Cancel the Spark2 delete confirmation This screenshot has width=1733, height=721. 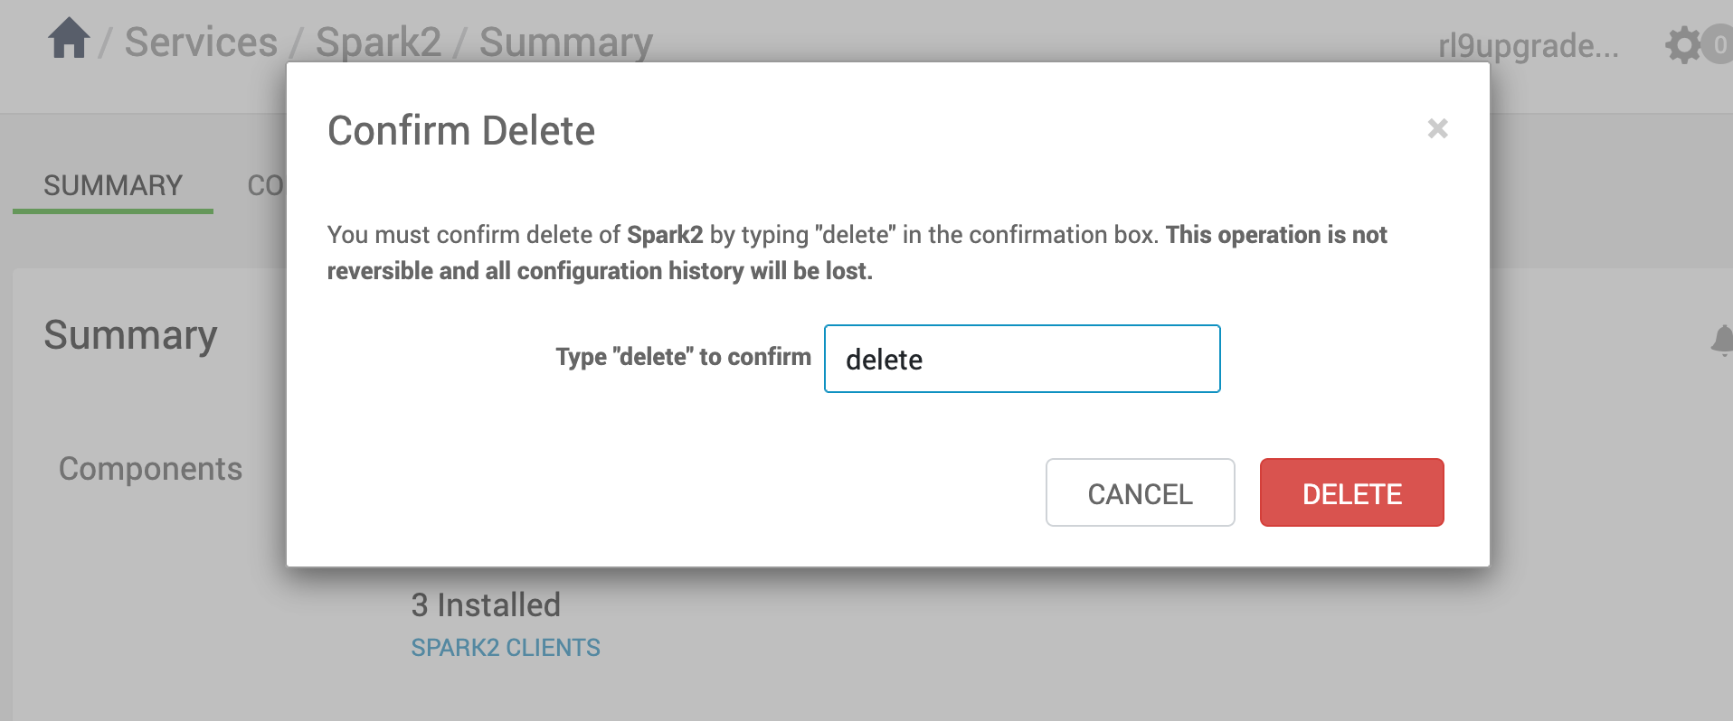tap(1140, 492)
